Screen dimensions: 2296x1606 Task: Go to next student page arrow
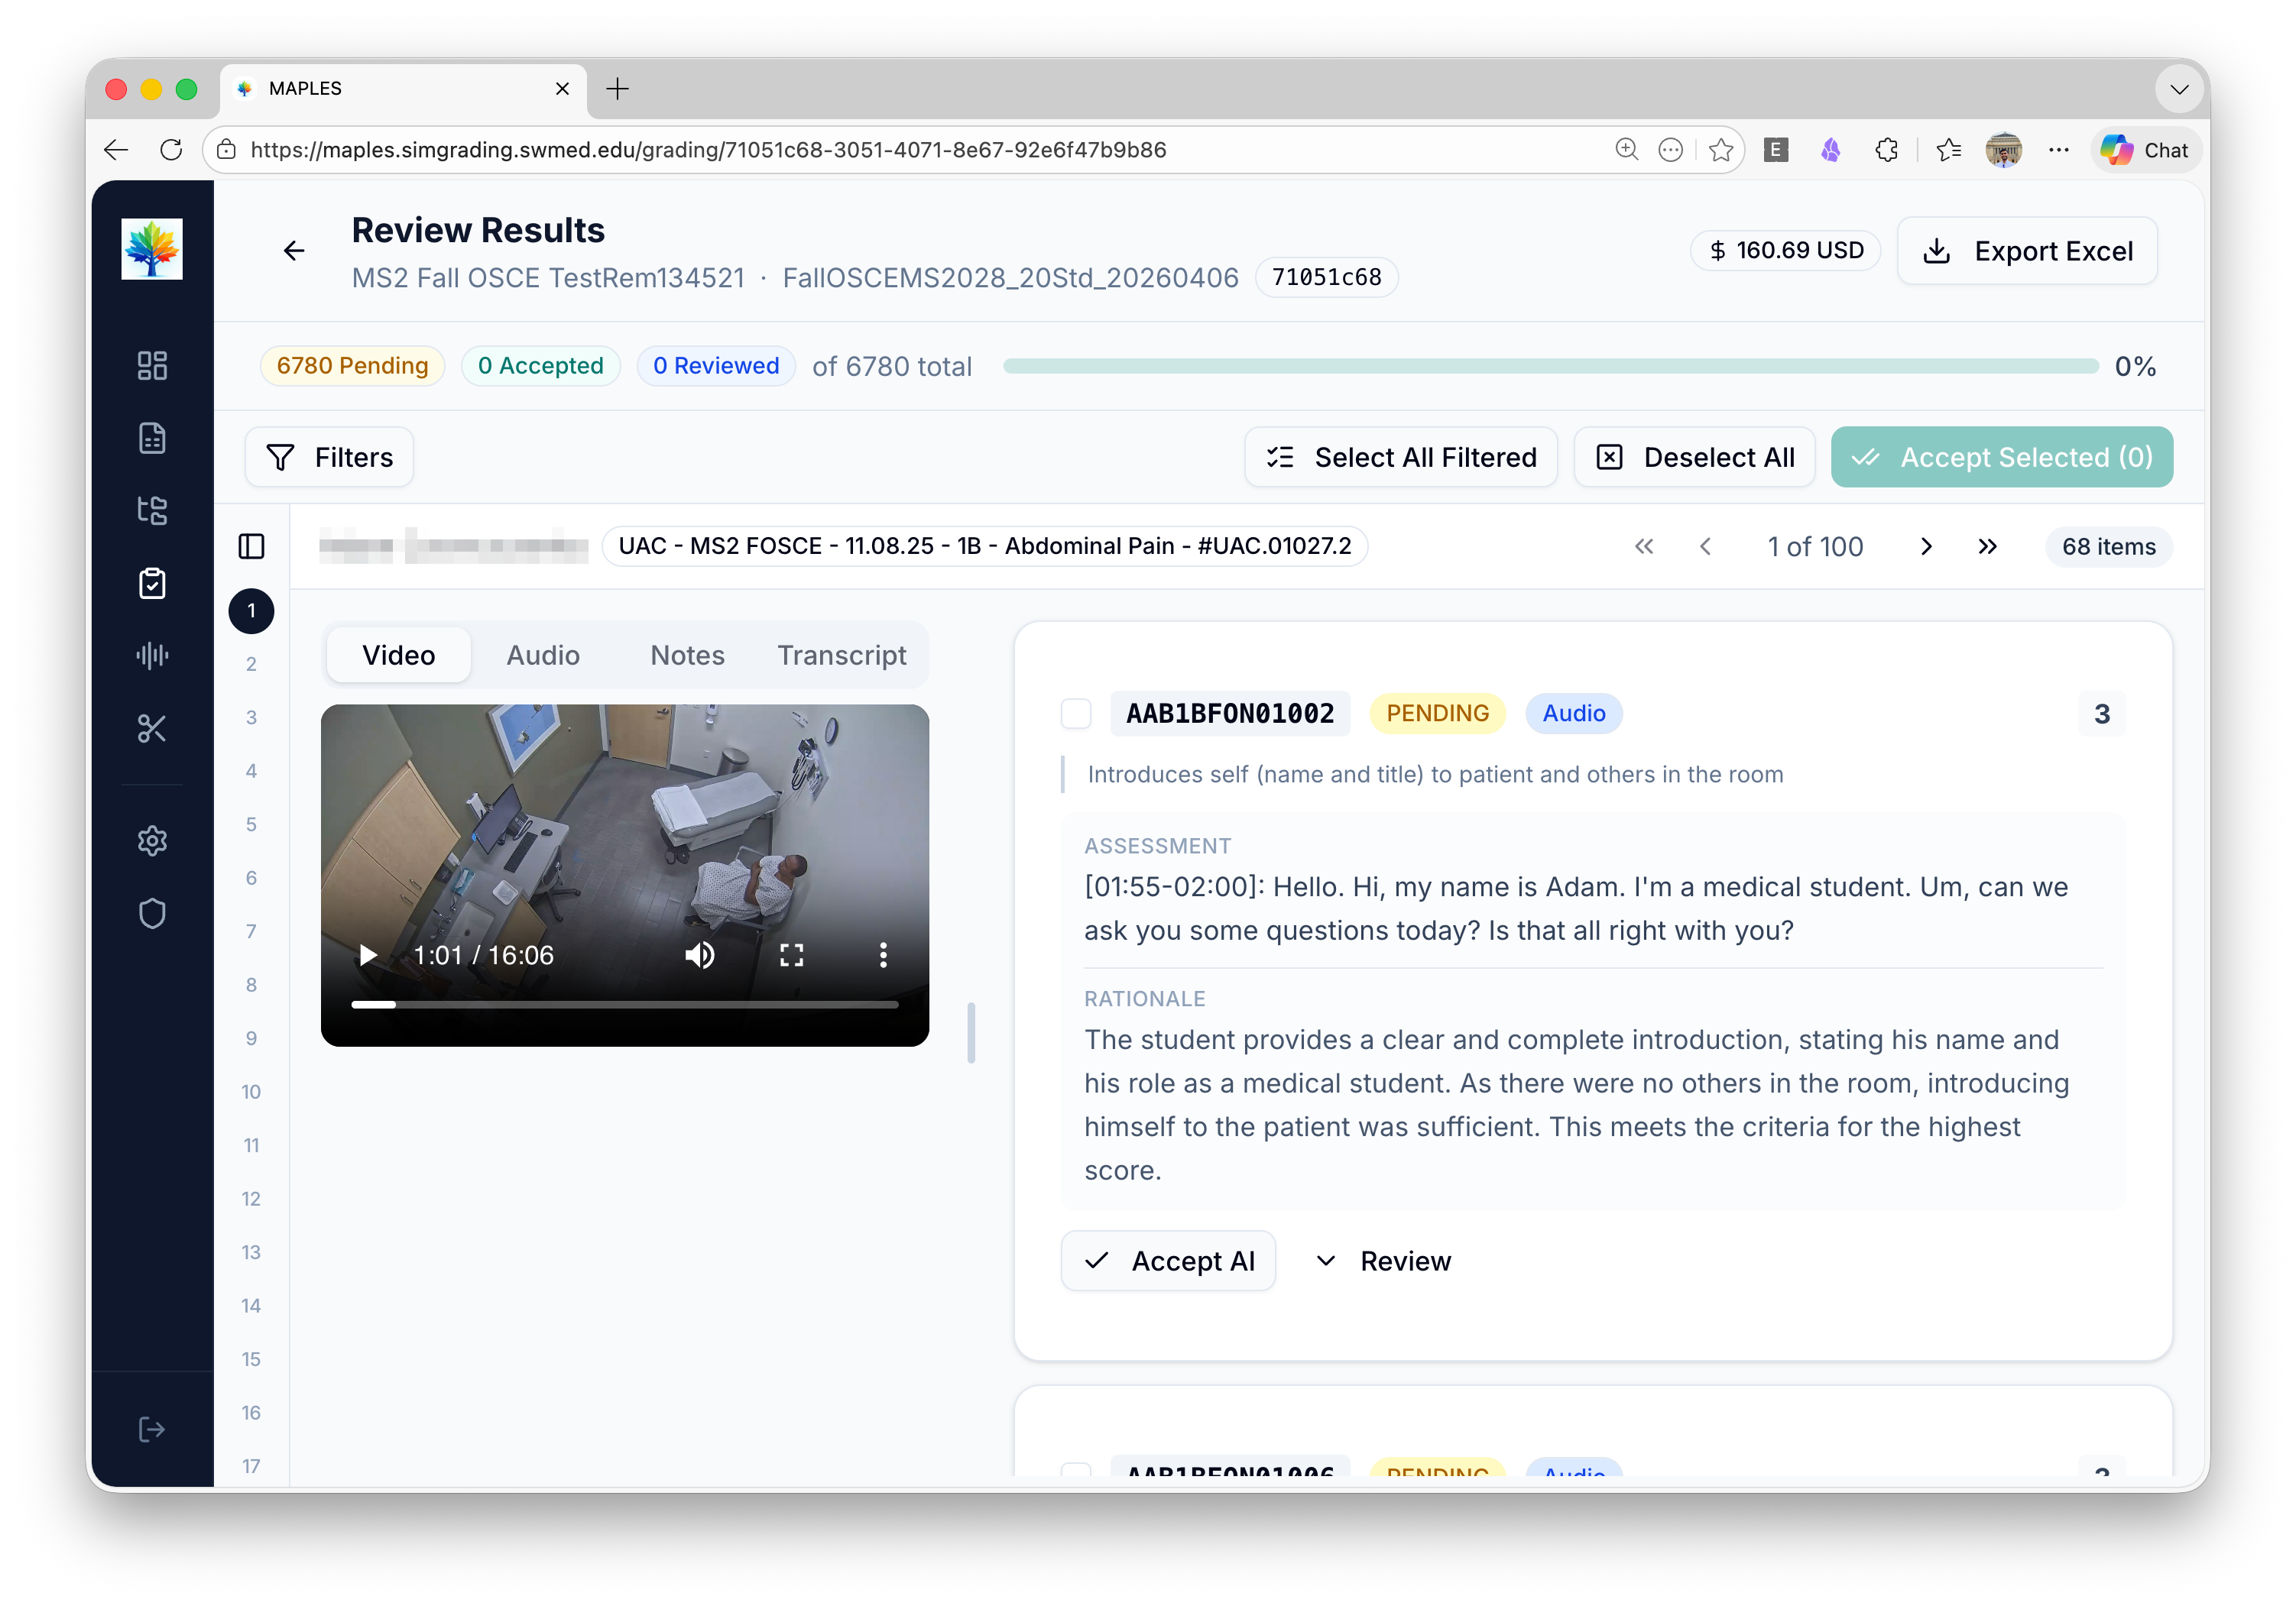(x=1926, y=546)
